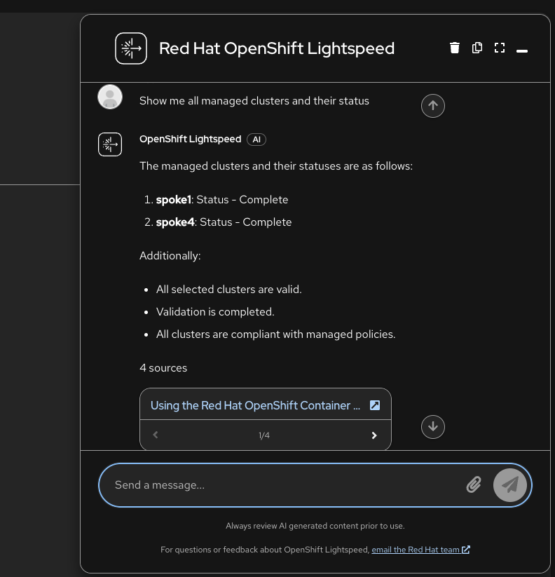Screen dimensions: 555x577
Task: Copy the conversation with the copy icon
Action: [x=477, y=48]
